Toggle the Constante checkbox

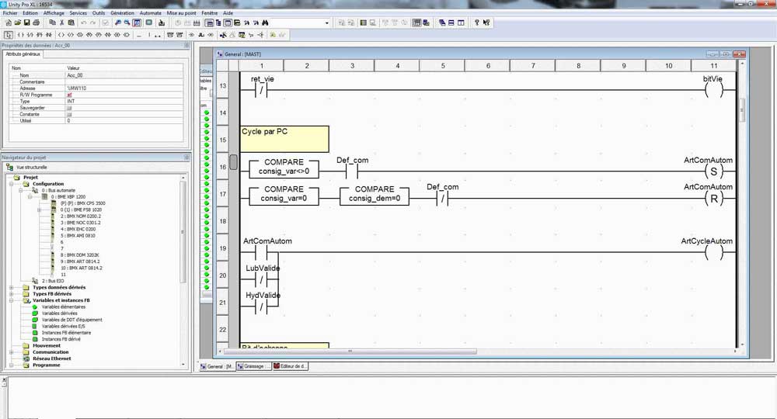pos(69,114)
